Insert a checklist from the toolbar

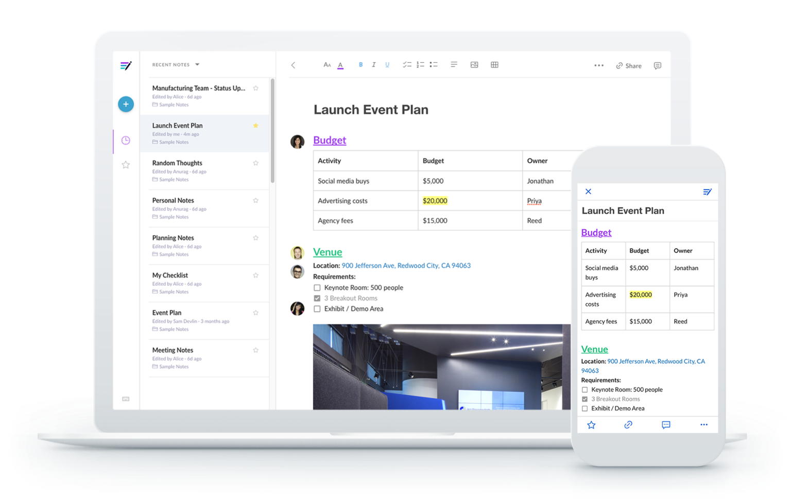[x=407, y=65]
